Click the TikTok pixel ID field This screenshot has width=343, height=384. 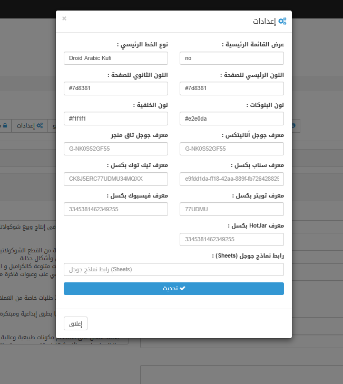tap(115, 179)
